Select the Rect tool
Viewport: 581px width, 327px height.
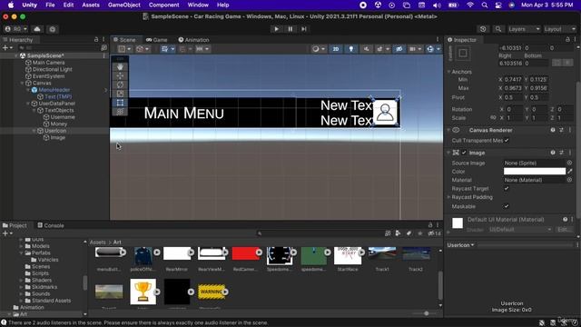[120, 103]
